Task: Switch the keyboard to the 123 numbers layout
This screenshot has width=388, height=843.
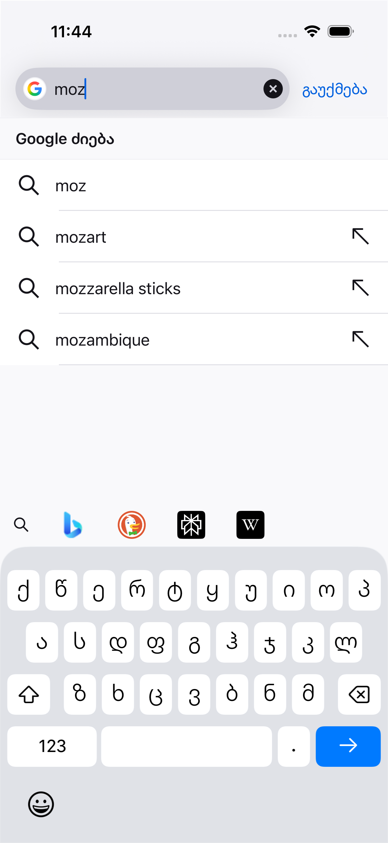Action: pos(52,746)
